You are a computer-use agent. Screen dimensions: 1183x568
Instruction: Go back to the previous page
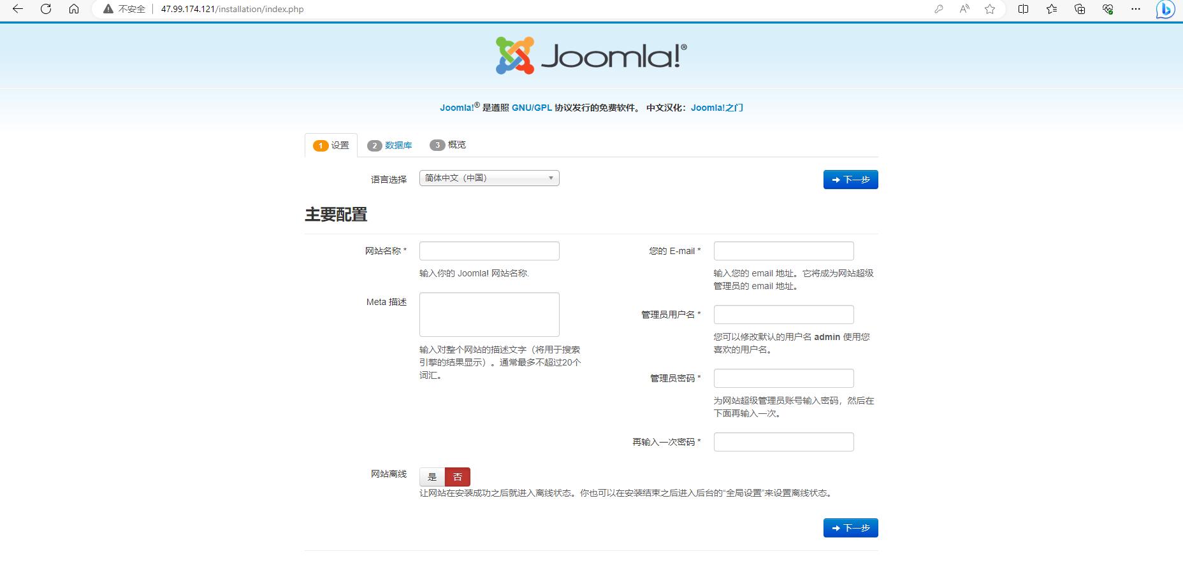tap(18, 9)
